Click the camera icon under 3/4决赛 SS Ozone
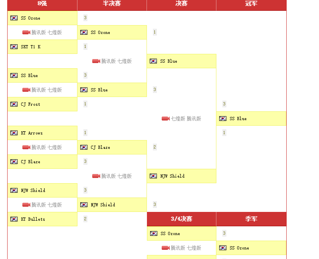This screenshot has width=319, height=259. [x=166, y=248]
